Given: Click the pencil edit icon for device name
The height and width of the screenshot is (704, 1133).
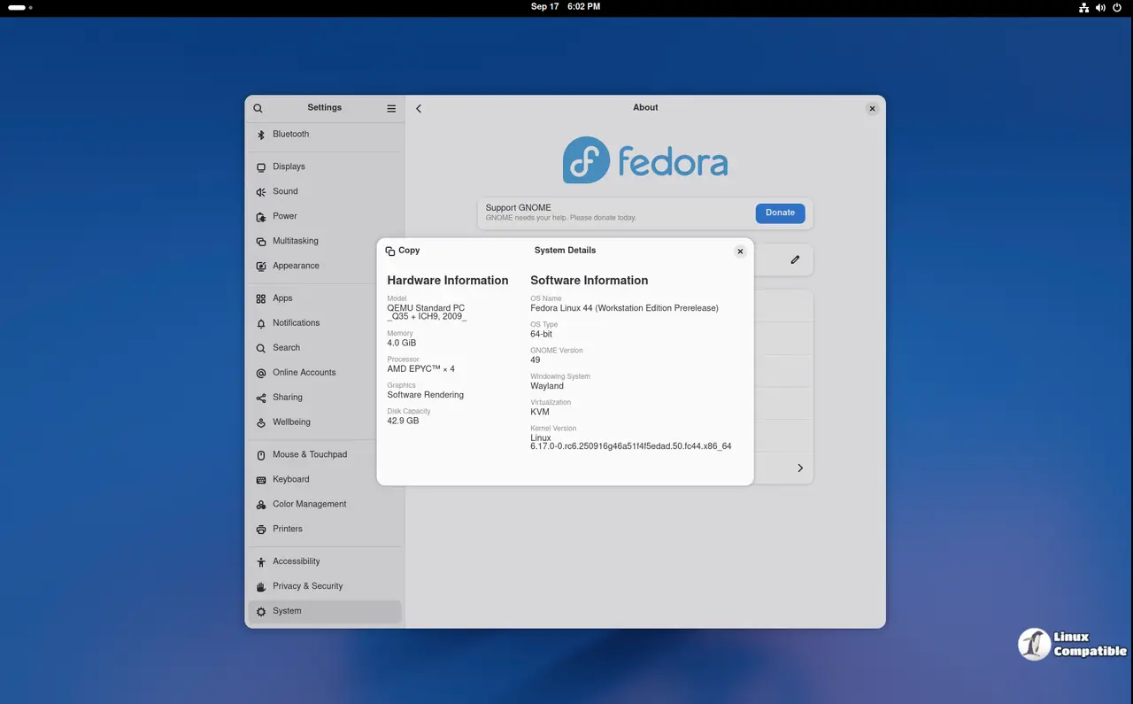Looking at the screenshot, I should [x=795, y=259].
